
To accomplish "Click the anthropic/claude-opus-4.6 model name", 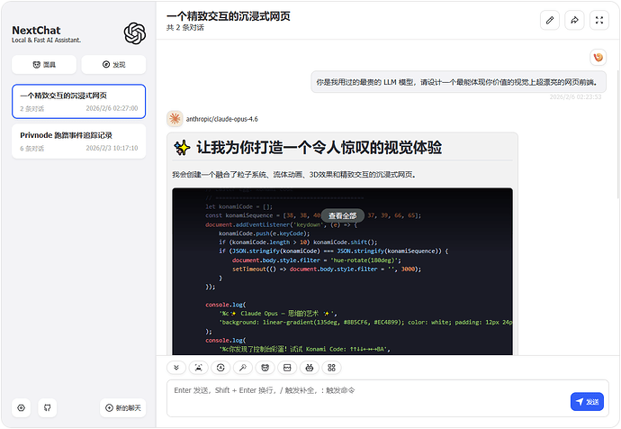I will click(221, 119).
